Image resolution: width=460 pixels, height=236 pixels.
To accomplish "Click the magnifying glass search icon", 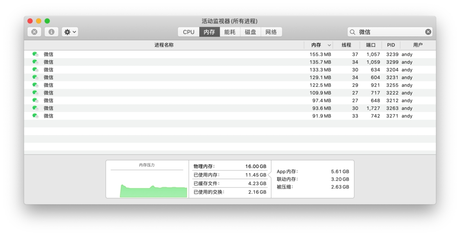I will pyautogui.click(x=353, y=32).
